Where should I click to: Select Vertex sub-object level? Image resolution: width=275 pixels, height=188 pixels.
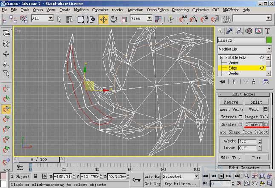(233, 63)
